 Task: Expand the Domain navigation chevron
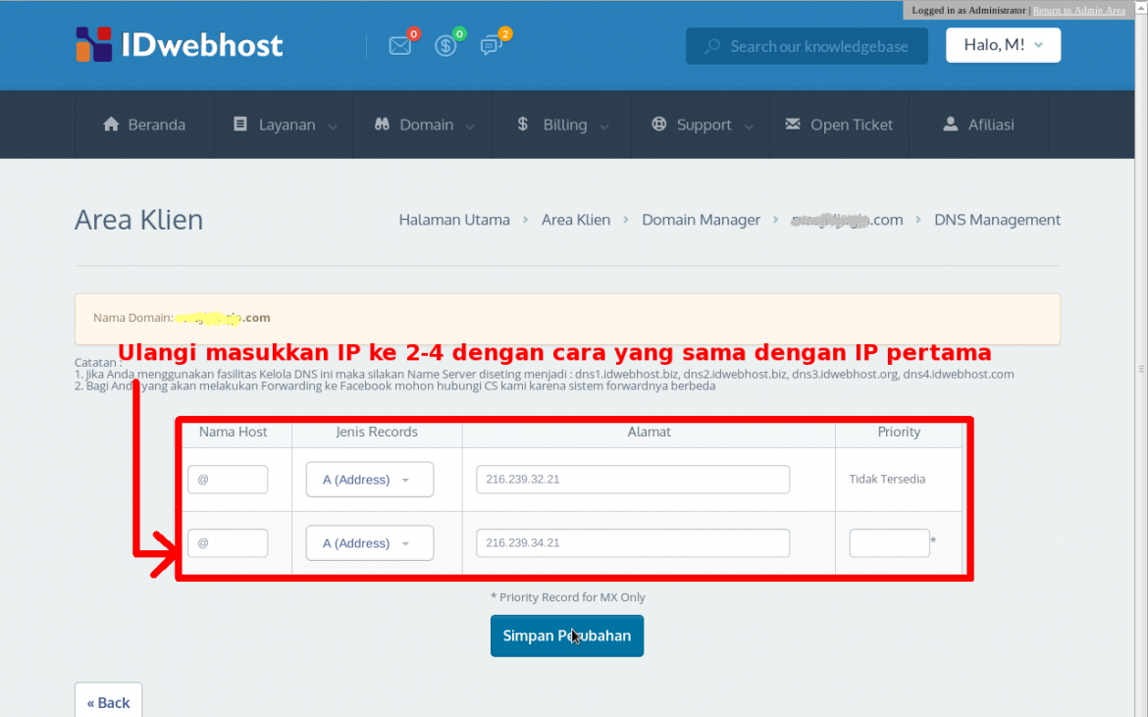(x=470, y=127)
